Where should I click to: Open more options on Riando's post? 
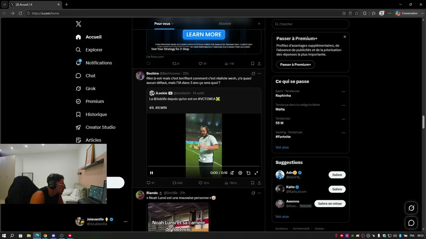tap(259, 193)
